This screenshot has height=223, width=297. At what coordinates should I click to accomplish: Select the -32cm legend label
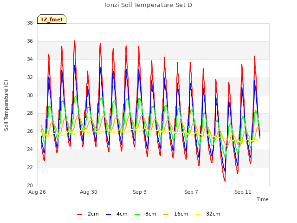[x=213, y=214]
